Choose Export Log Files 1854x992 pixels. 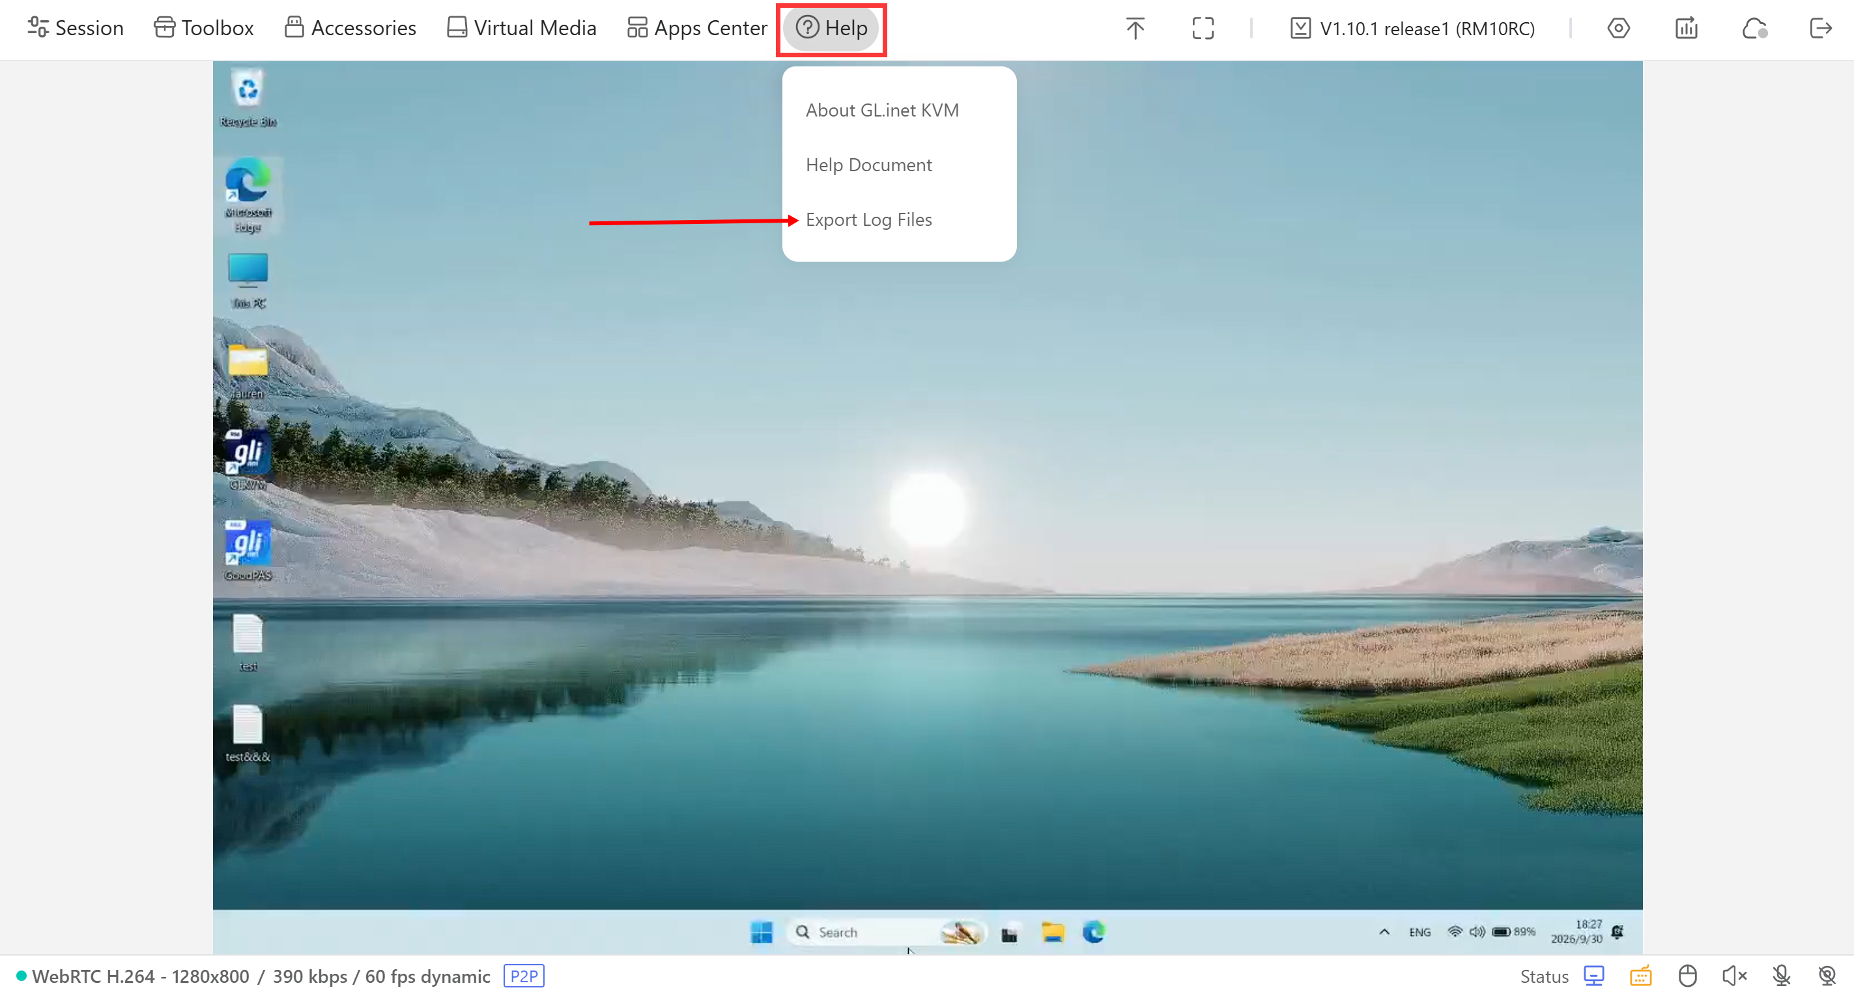(x=869, y=219)
